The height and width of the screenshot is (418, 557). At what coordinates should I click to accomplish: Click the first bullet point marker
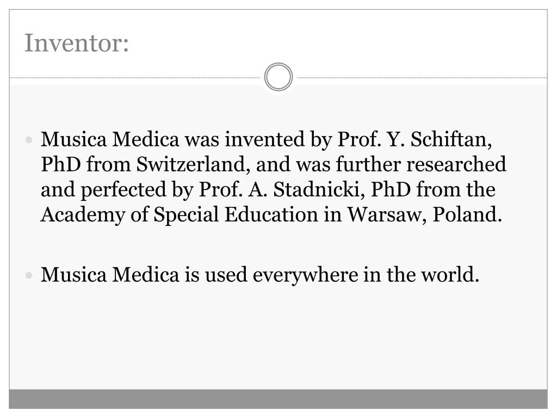click(x=29, y=140)
